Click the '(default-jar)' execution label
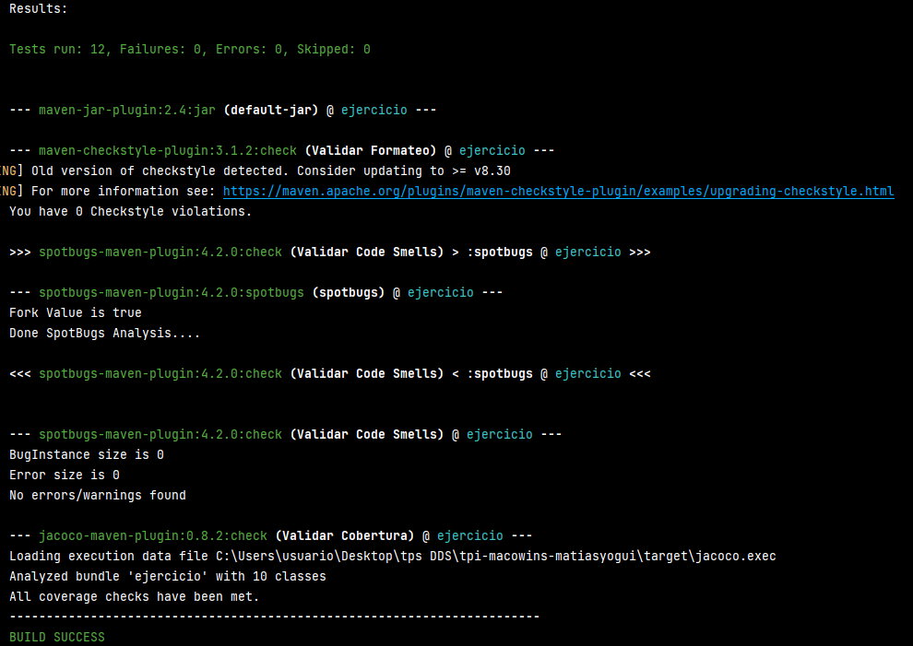Screen dimensions: 913x646 271,110
